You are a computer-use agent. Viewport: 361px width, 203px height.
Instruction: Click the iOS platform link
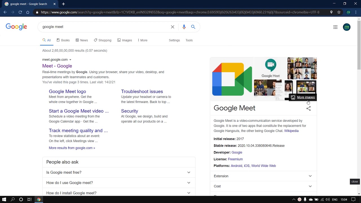coord(247,166)
